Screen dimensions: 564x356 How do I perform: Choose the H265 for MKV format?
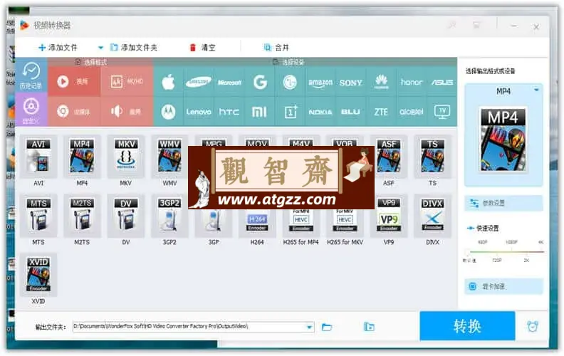pos(345,226)
